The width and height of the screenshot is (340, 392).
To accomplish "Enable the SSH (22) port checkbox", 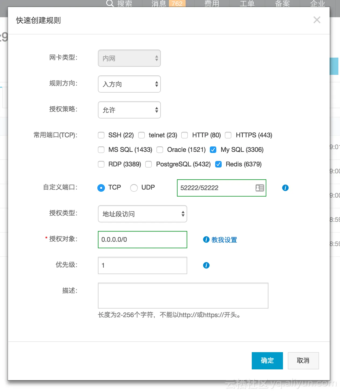I will click(x=101, y=135).
